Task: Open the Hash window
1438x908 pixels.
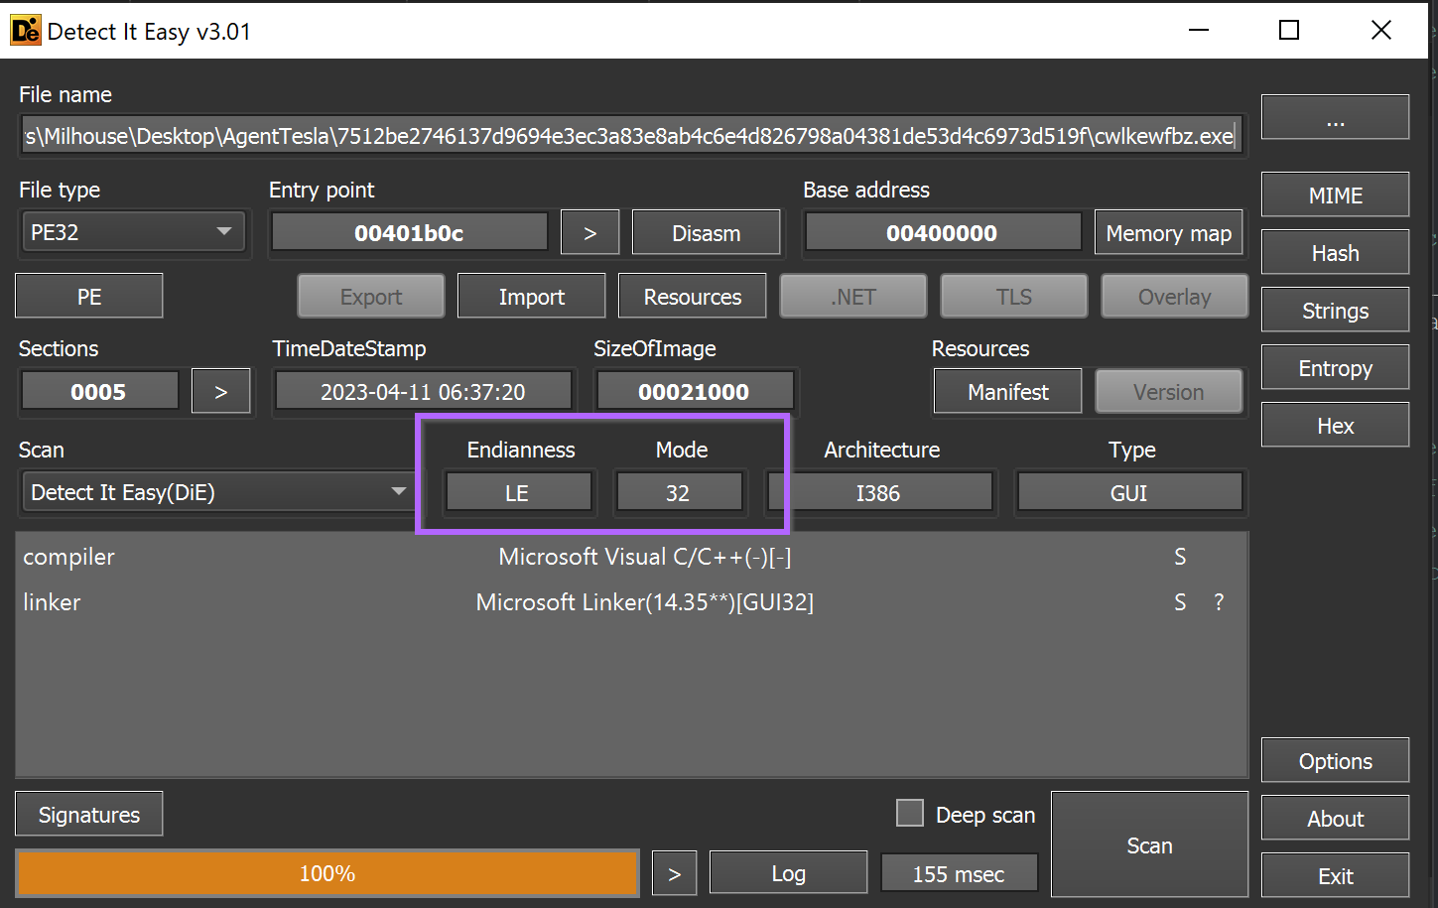Action: (1335, 252)
